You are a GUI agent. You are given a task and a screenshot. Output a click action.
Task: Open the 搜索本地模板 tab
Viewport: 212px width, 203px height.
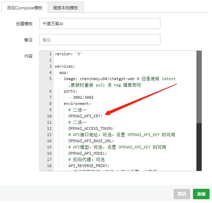(66, 8)
